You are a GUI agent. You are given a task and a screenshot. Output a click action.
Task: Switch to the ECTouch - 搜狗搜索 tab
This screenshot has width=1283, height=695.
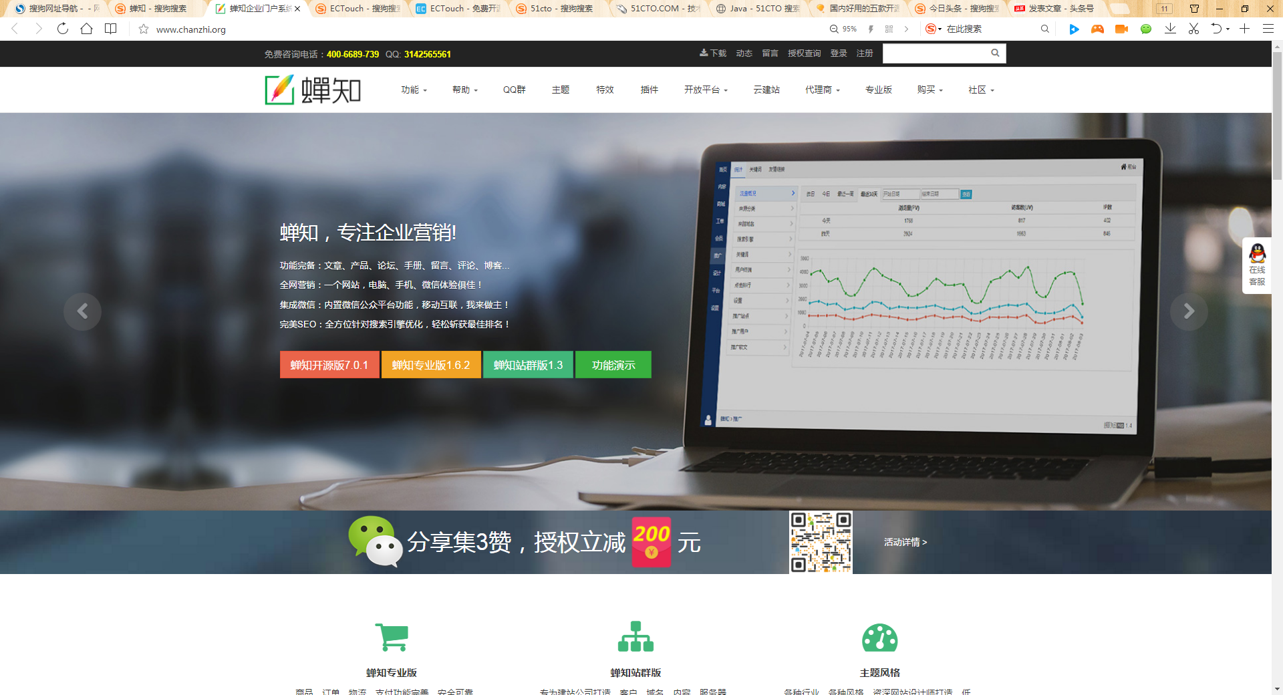(x=358, y=9)
